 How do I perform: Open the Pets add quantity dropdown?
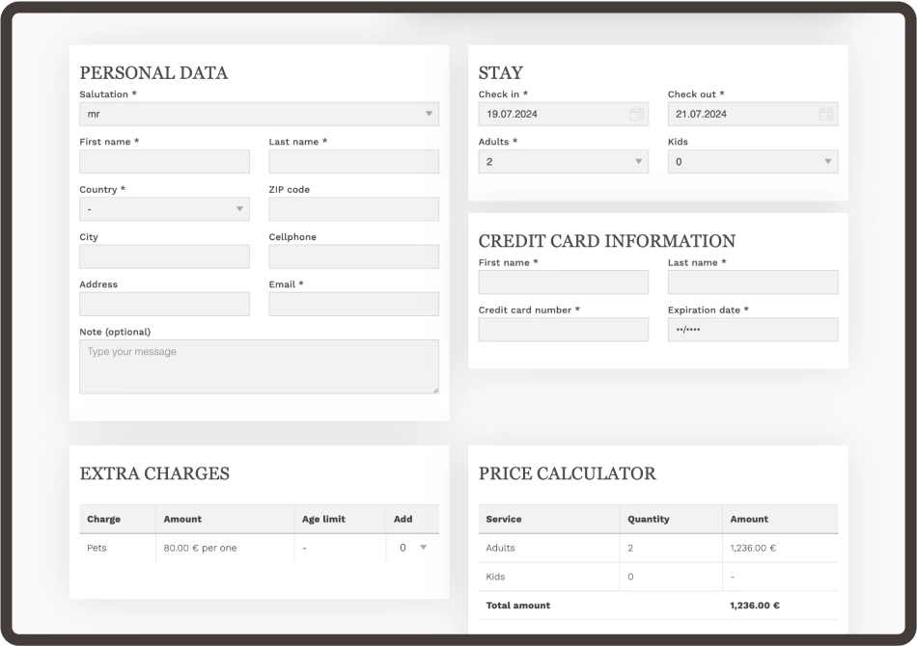point(413,548)
